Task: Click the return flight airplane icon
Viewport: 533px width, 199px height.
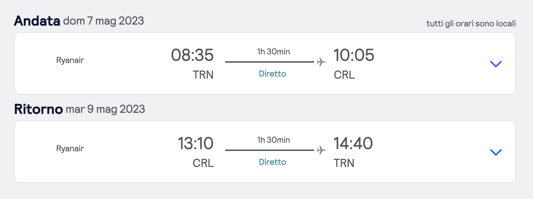Action: click(x=321, y=150)
